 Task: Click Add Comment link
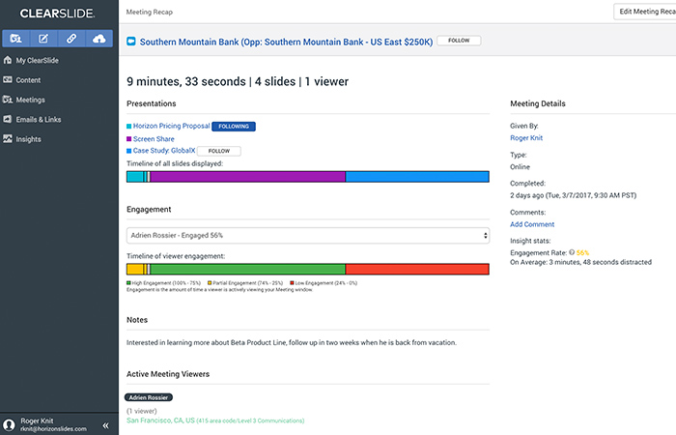(x=532, y=224)
